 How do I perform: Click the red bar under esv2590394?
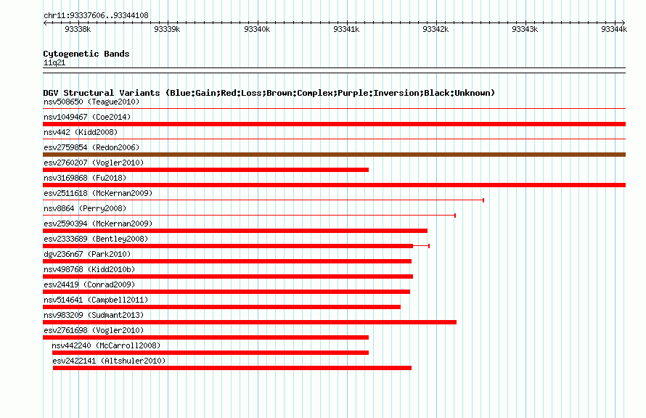[x=235, y=231]
